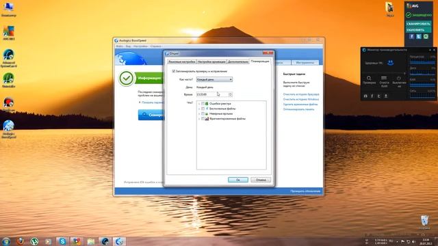Click 'Удалить временные файлы' quick task link
Screen dimensions: 438x246
click(300, 105)
